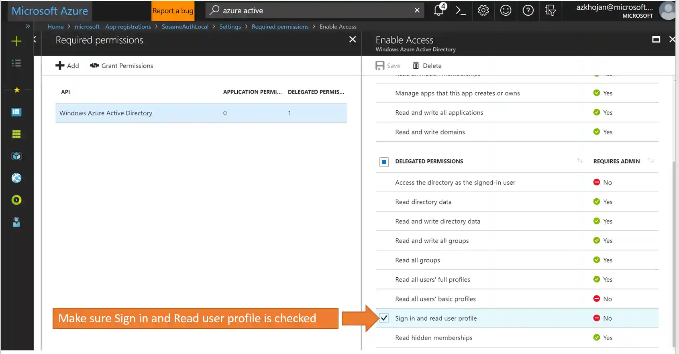The height and width of the screenshot is (354, 679).
Task: Collapse the blade using left chevron
Action: (35, 39)
